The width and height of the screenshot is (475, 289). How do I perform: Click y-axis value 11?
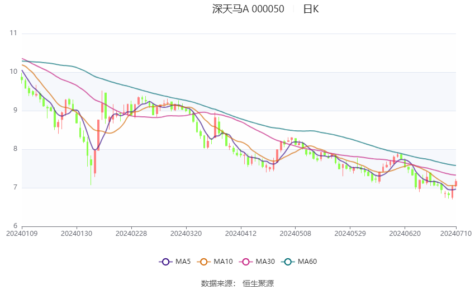coord(13,33)
